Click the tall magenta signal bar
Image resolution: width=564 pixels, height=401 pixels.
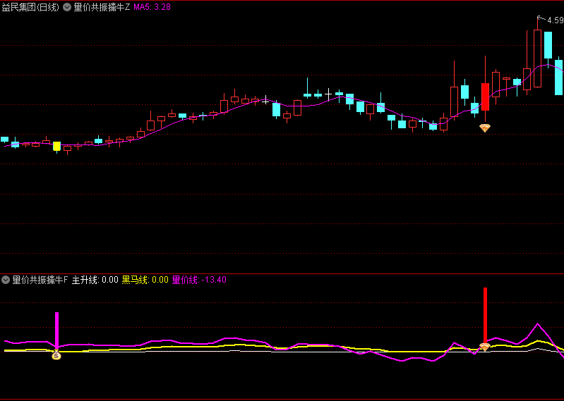point(56,330)
